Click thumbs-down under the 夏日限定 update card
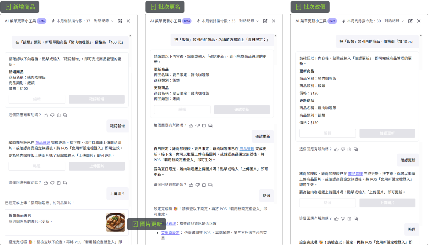The width and height of the screenshot is (428, 245). (197, 126)
